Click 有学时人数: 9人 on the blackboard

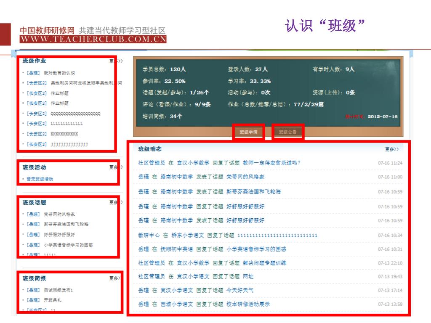tap(333, 69)
